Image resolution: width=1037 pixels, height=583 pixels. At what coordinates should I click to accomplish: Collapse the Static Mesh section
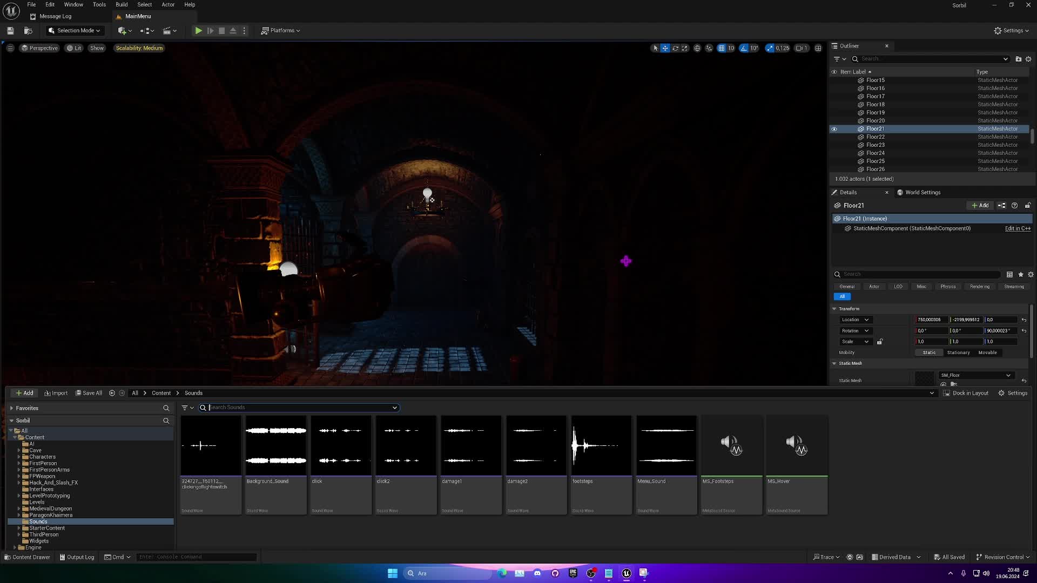point(834,363)
